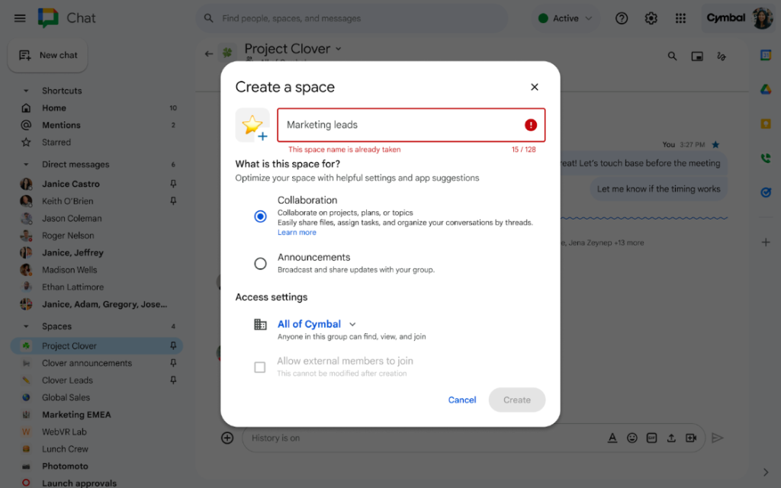Unpin Keith O'Brien conversation
The image size is (781, 488).
pos(173,201)
